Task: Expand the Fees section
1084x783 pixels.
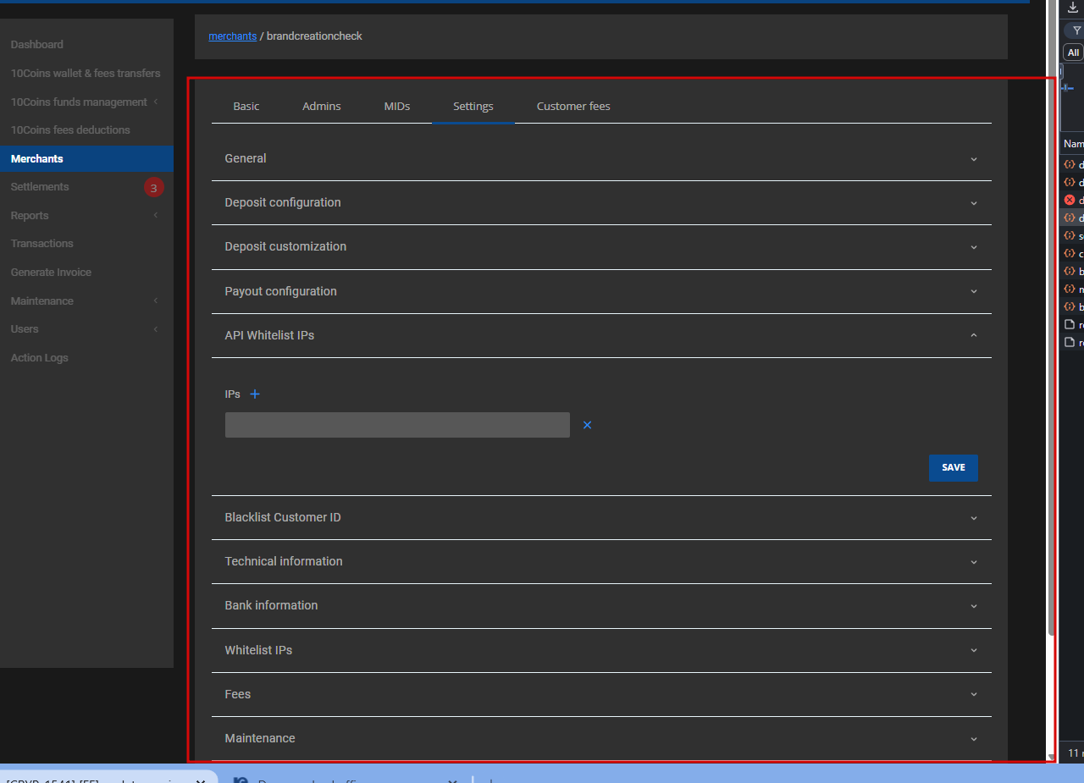Action: [601, 694]
